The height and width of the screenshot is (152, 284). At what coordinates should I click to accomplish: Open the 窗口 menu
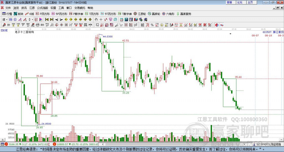(x=69, y=8)
